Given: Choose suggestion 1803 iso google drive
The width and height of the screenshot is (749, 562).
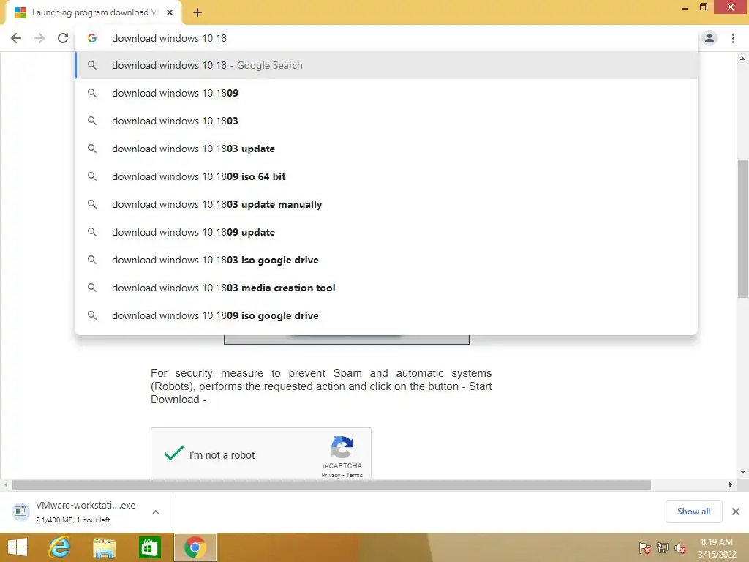Looking at the screenshot, I should pos(386,260).
